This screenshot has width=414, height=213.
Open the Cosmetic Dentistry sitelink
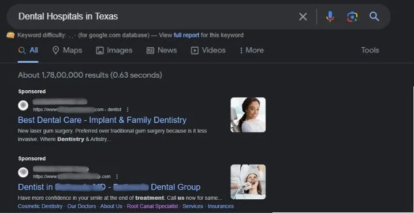point(40,206)
